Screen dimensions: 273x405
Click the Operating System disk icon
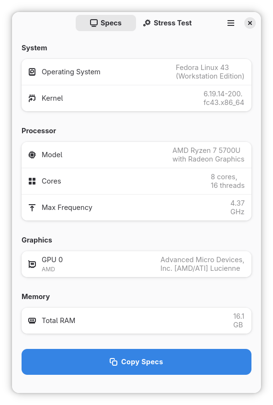[x=32, y=72]
